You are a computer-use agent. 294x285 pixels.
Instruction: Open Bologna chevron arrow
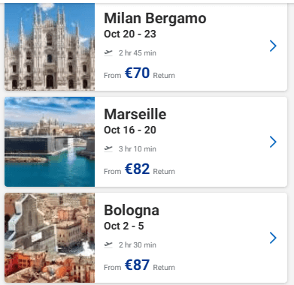pos(273,238)
